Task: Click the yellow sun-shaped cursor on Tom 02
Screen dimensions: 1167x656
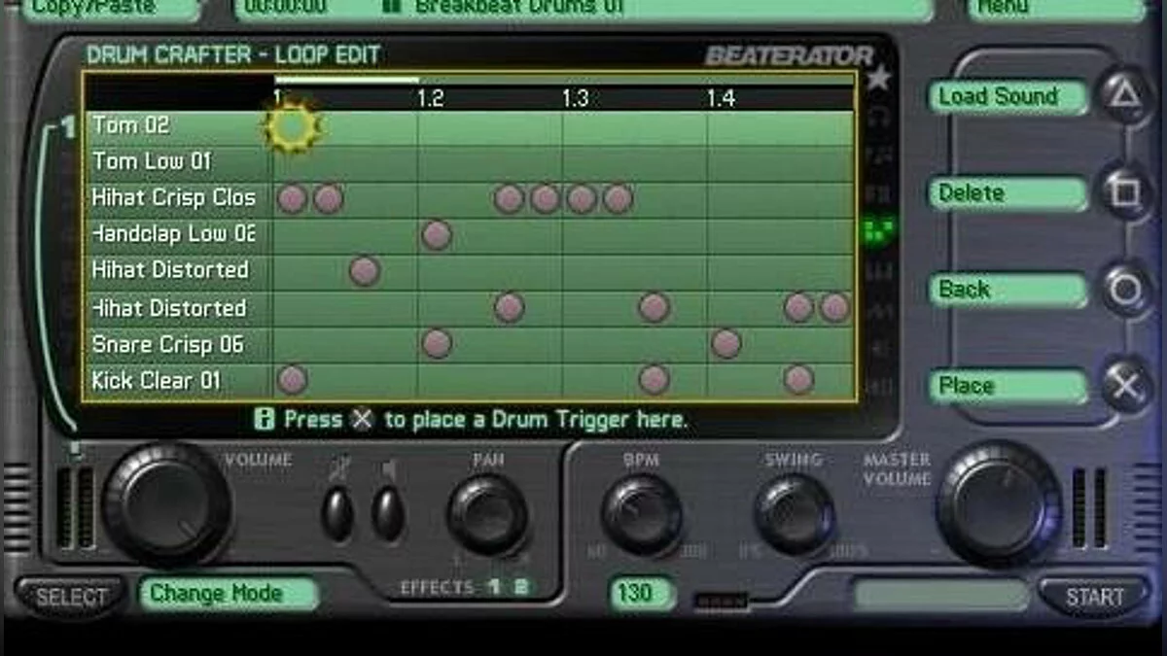Action: click(x=292, y=125)
